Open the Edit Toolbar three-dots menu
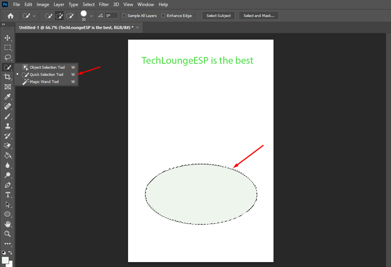The image size is (391, 267). coord(7,244)
